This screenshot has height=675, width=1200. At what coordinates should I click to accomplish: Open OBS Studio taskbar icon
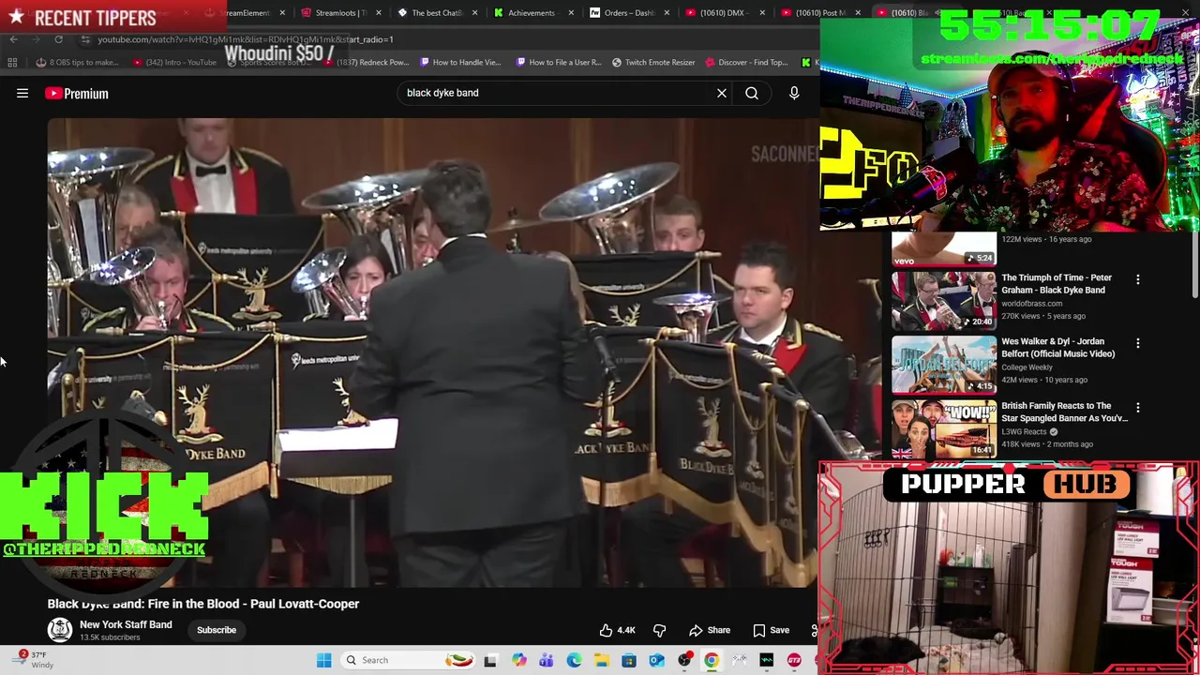(x=684, y=660)
